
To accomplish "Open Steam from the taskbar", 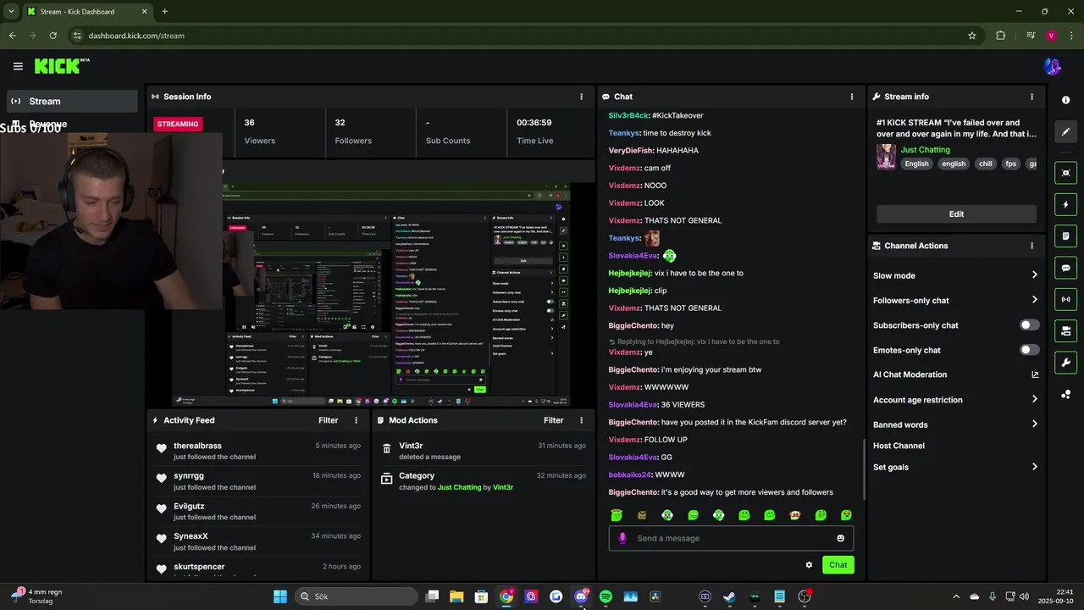I will (x=729, y=596).
